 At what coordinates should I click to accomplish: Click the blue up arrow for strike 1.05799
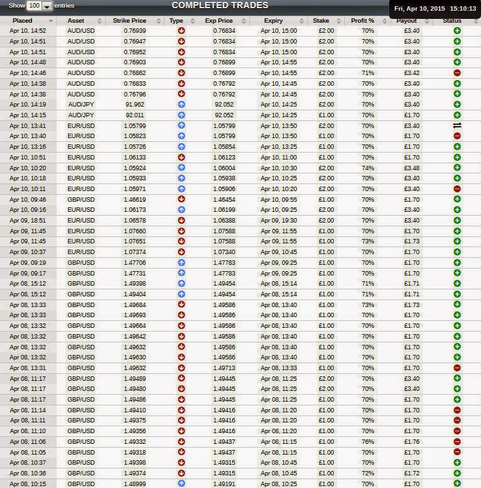[181, 125]
